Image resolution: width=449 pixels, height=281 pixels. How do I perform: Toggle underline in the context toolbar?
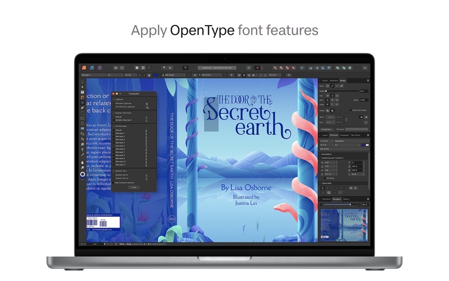(149, 75)
